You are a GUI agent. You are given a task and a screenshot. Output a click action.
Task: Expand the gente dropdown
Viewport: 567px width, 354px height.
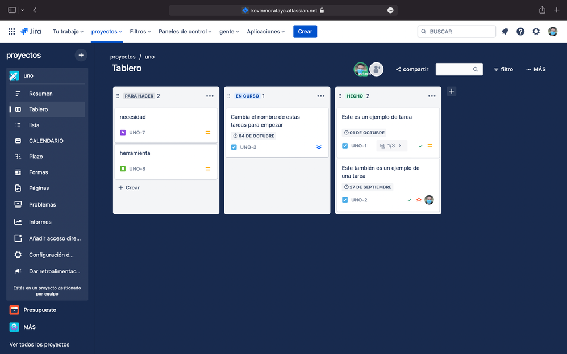pos(229,31)
